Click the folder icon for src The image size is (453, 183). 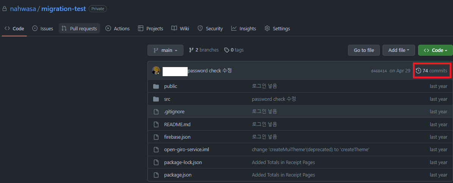(156, 99)
